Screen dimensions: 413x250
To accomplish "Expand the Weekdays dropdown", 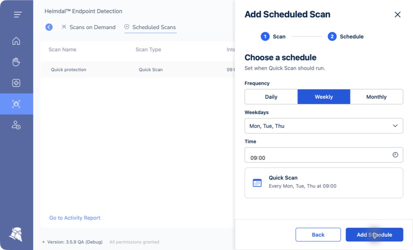I will [x=324, y=126].
